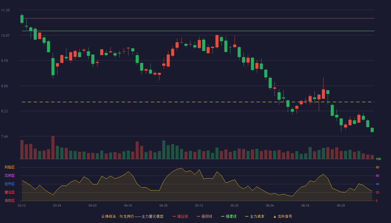This screenshot has width=391, height=223.
Task: Toggle the 强弱线 legend entry
Action: point(205,216)
